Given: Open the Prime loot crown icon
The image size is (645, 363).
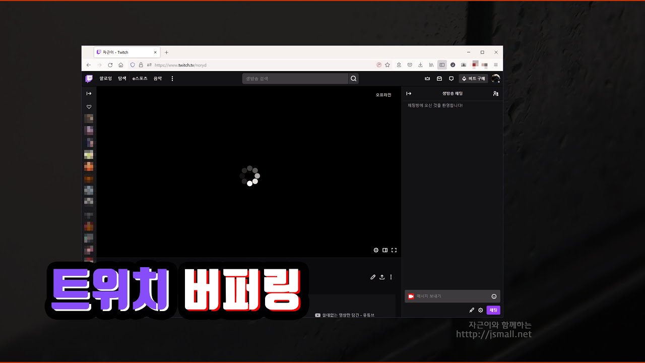Looking at the screenshot, I should point(427,79).
